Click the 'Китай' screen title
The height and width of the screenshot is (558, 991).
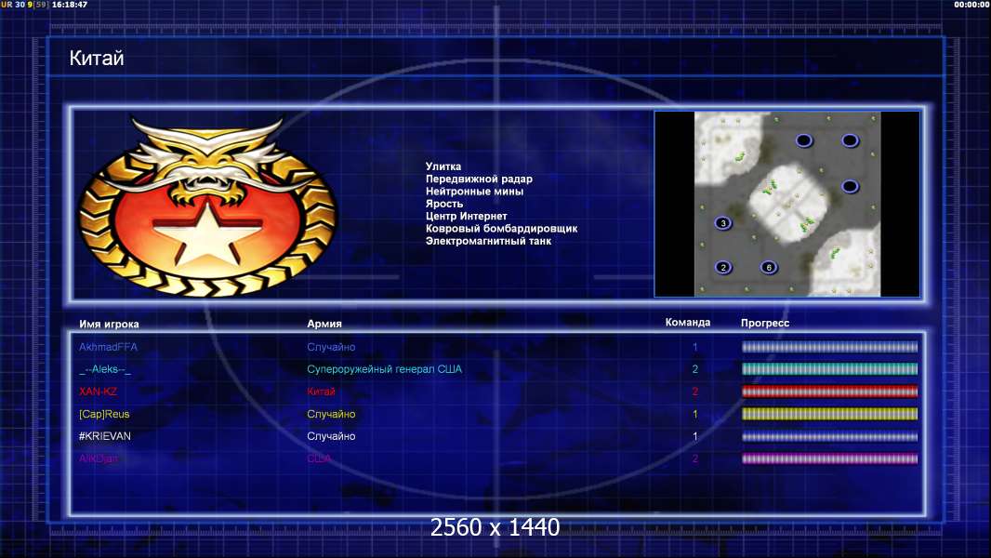[97, 59]
